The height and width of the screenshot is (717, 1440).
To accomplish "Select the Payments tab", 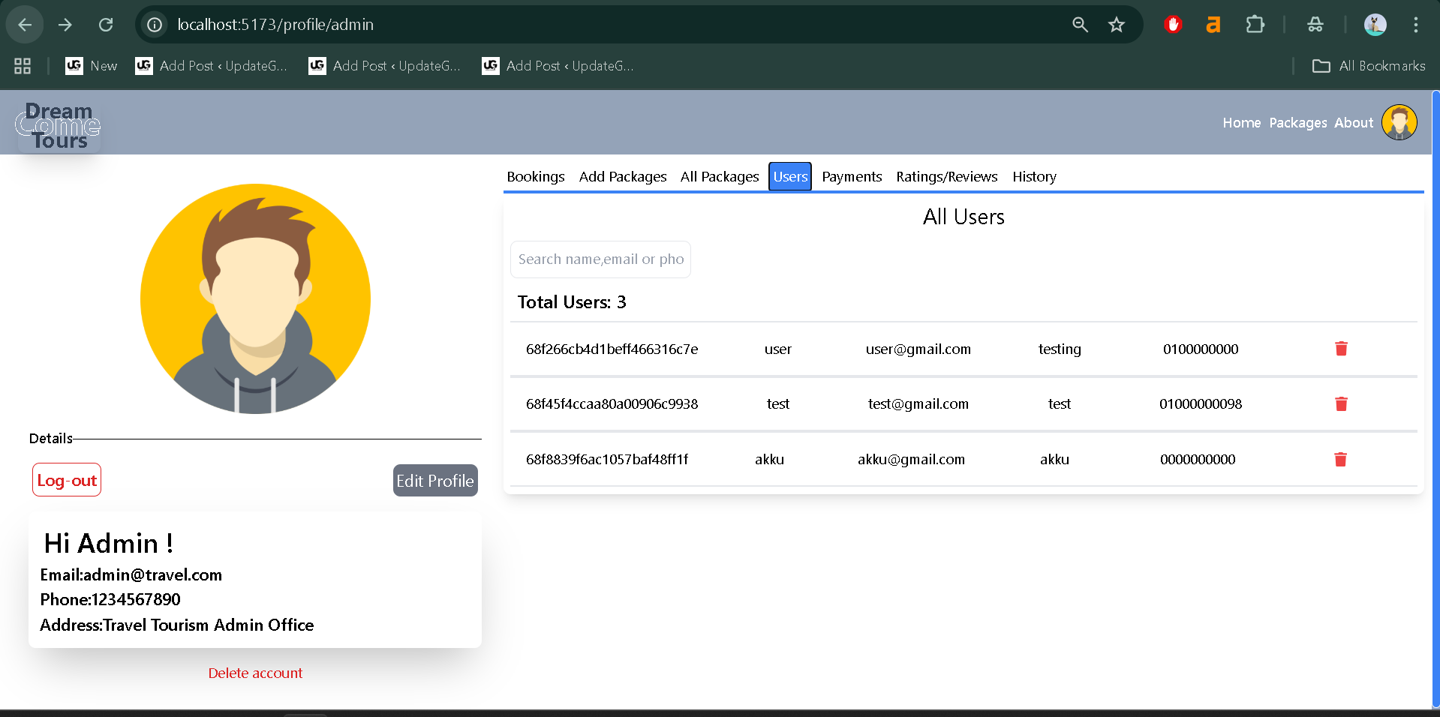I will click(852, 177).
